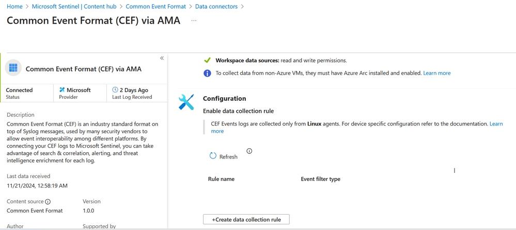Click the green workspace permissions checkmark
This screenshot has width=516, height=230.
tap(207, 60)
